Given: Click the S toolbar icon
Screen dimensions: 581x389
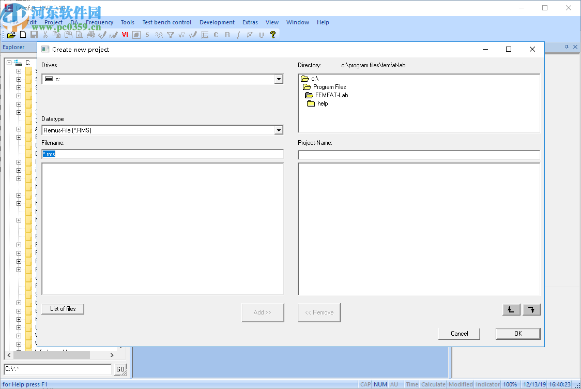Looking at the screenshot, I should [x=147, y=35].
